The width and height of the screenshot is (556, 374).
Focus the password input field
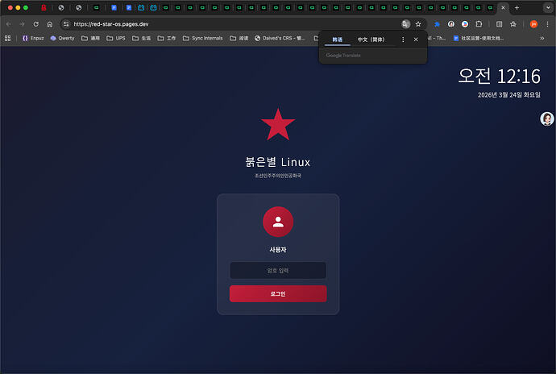coord(278,270)
